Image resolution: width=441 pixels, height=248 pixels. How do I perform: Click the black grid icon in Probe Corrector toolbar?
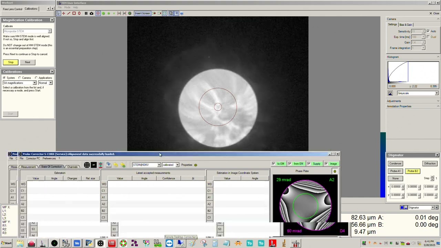tap(87, 165)
